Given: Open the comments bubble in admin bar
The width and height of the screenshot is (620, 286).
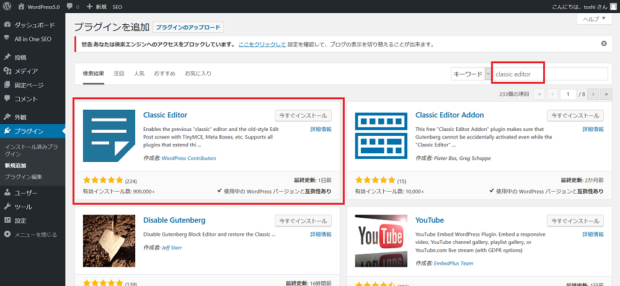Looking at the screenshot, I should point(72,6).
